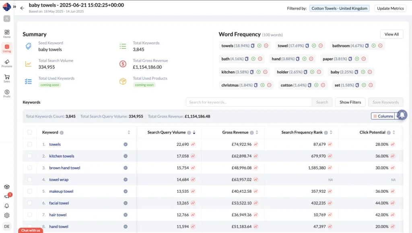Select the checkbox for 'brown hand towel'

coord(30,168)
